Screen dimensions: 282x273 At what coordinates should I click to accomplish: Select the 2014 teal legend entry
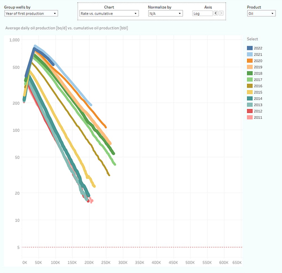coord(254,98)
